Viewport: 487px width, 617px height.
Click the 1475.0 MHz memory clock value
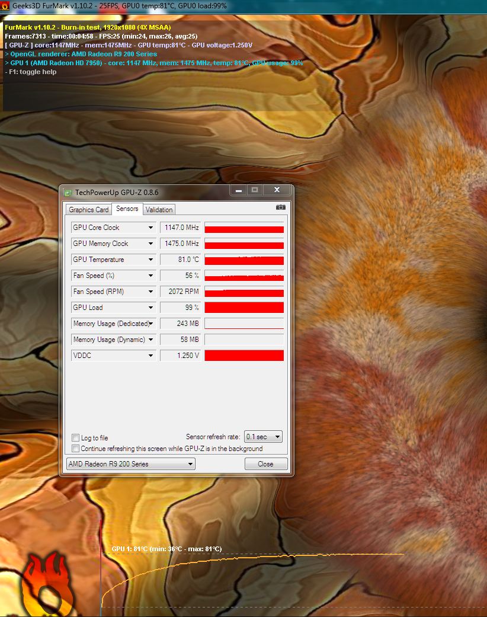pos(181,244)
